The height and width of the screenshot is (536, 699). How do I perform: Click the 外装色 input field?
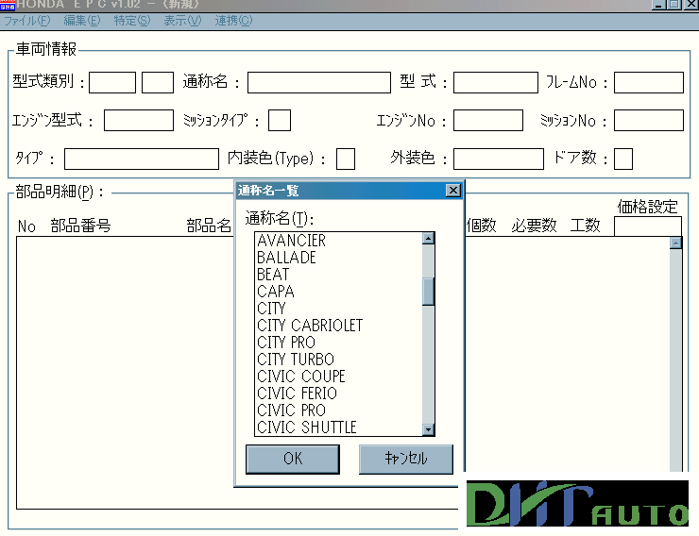click(499, 159)
